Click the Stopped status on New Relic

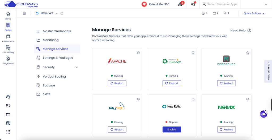pyautogui.click(x=172, y=122)
